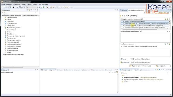The width and height of the screenshot is (173, 97).
Task: Open Навигатор search options dropdown
Action: (x=38, y=13)
